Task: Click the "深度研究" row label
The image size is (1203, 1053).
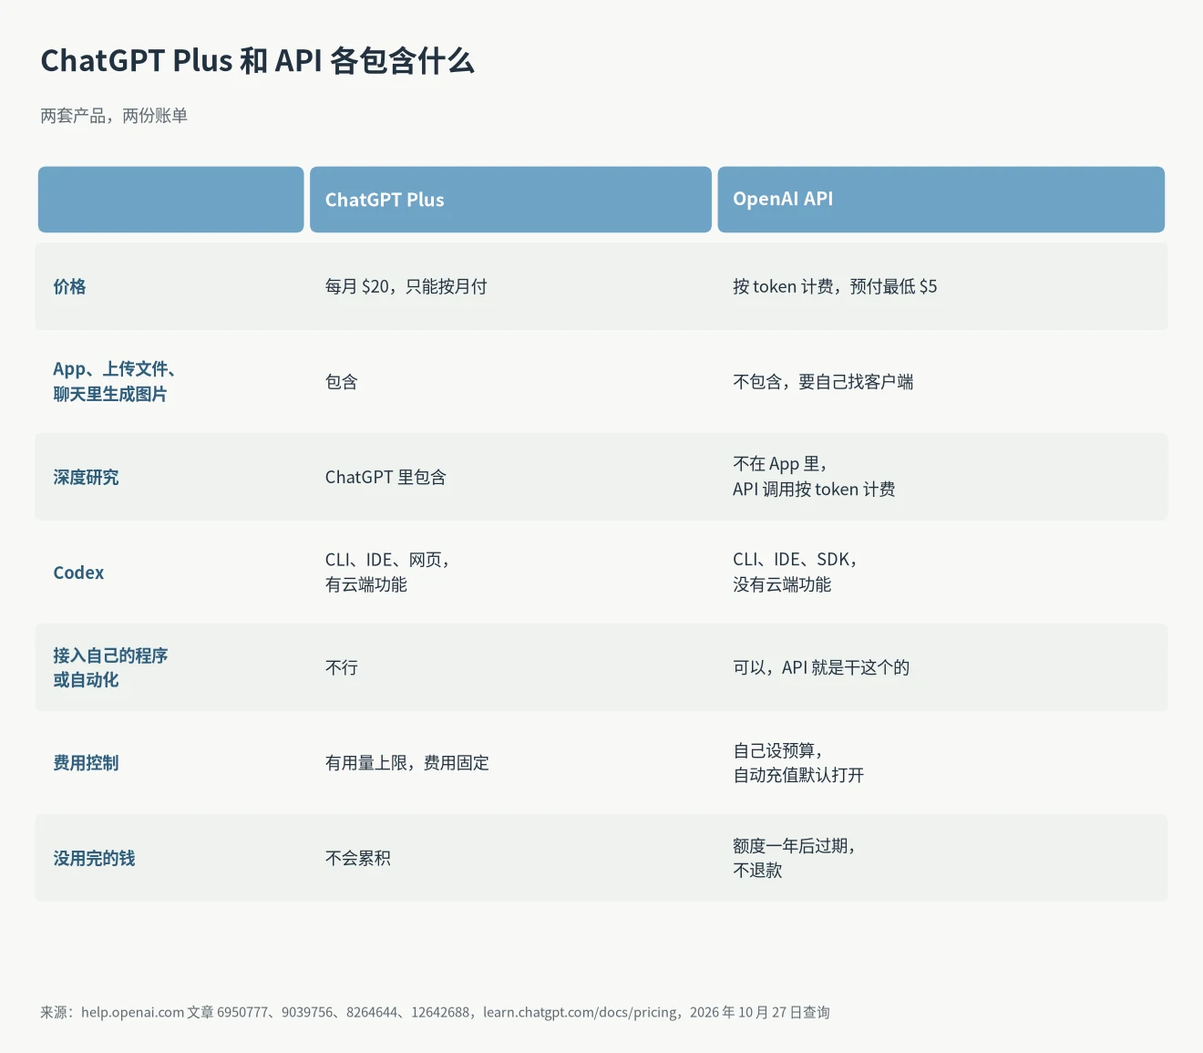Action: 86,477
